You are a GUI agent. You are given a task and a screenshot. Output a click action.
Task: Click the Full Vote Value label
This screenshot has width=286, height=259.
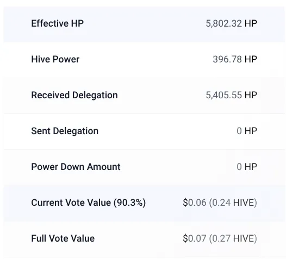pyautogui.click(x=63, y=238)
